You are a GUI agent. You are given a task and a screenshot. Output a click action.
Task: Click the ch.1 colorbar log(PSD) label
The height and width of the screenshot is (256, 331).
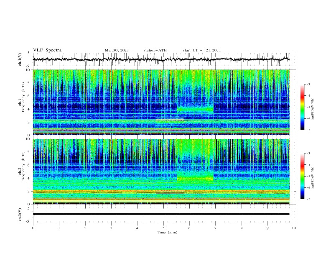[x=313, y=109]
